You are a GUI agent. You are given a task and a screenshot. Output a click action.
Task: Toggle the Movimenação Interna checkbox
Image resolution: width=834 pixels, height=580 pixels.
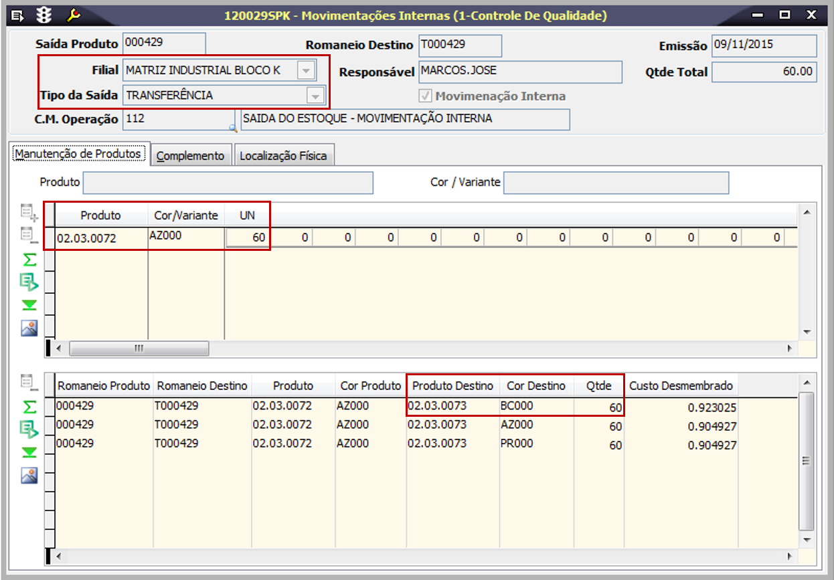pyautogui.click(x=425, y=96)
